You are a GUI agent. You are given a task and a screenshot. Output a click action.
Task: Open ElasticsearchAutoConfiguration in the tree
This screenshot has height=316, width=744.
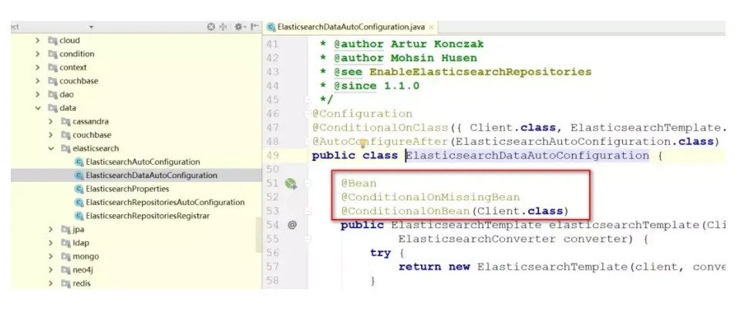coord(143,163)
